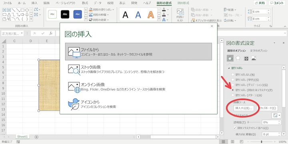Add a new sheet with plus button
The height and width of the screenshot is (144, 288).
click(36, 137)
